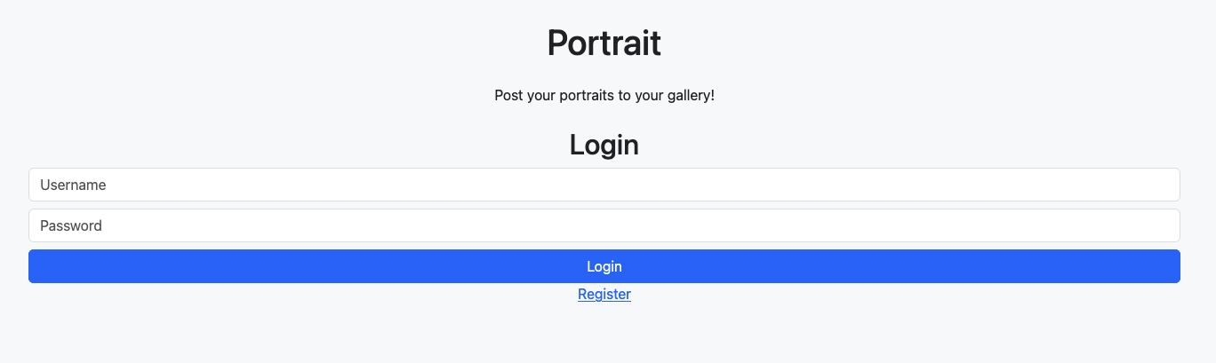Select the Password placeholder text box
The image size is (1216, 363).
point(604,225)
